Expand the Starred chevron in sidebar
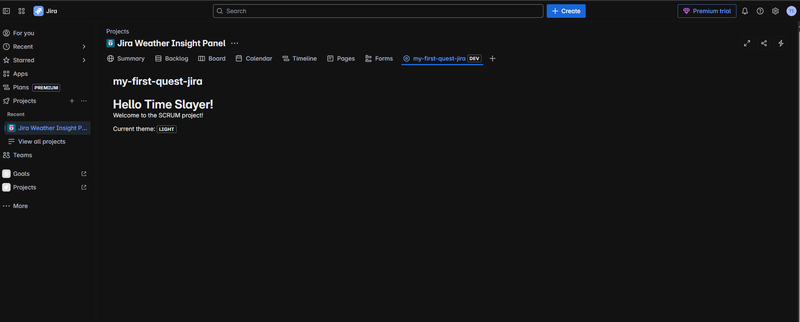 [x=84, y=60]
